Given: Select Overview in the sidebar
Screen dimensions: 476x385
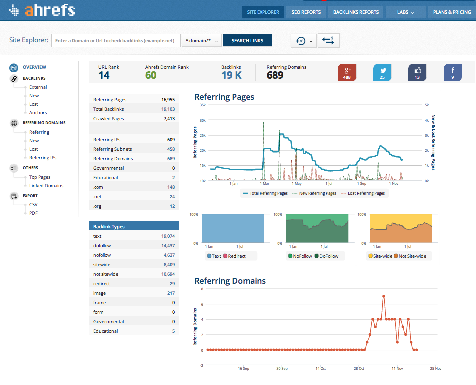Looking at the screenshot, I should (34, 67).
